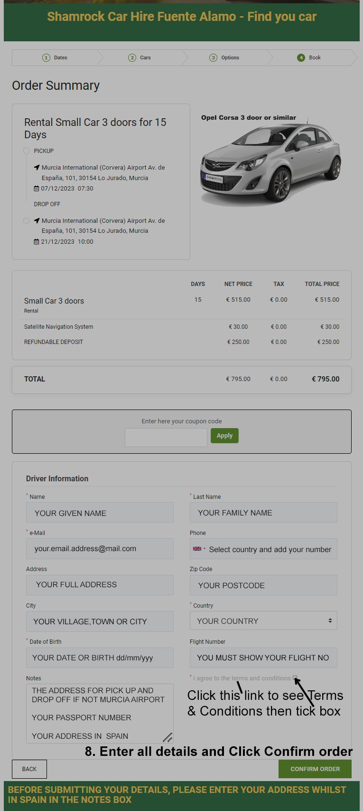Click the pickup date calendar icon
363x811 pixels.
[x=37, y=189]
